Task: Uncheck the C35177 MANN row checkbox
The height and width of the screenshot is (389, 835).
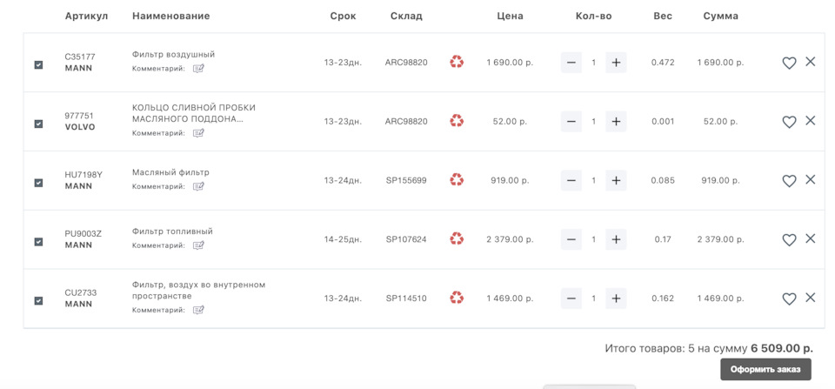Action: tap(38, 65)
